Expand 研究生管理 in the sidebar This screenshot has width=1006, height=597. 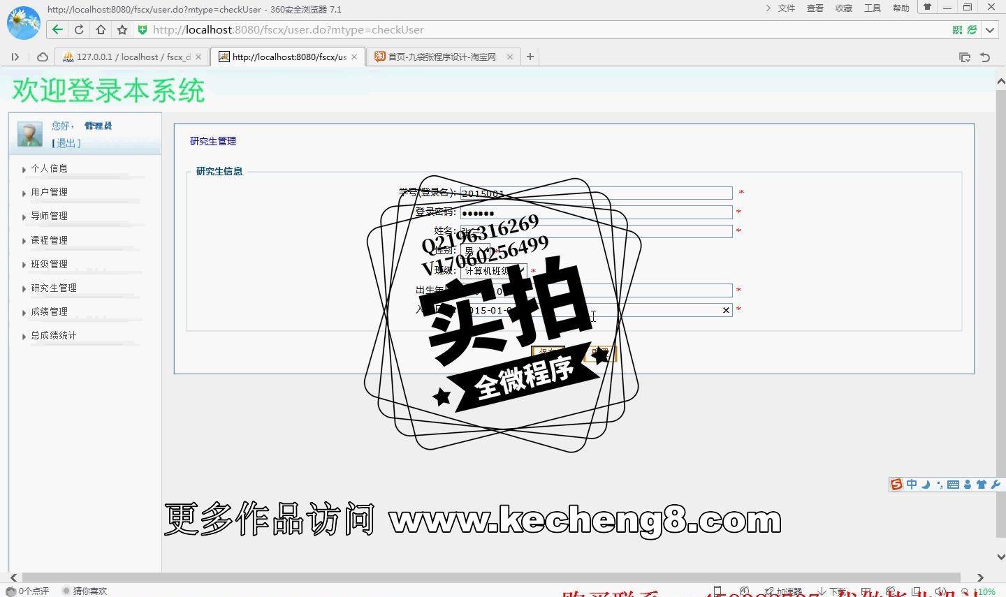(54, 288)
